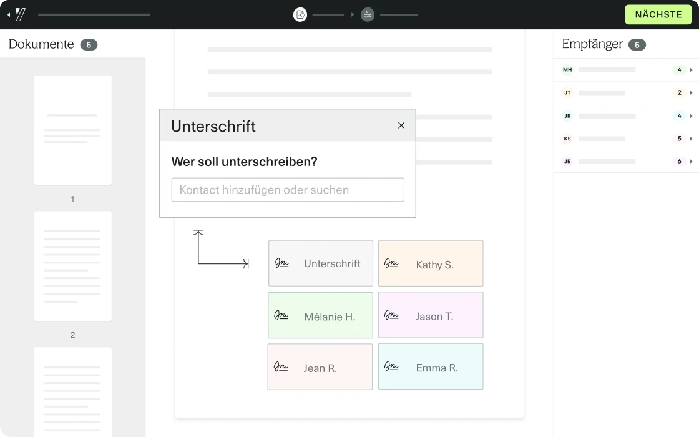The width and height of the screenshot is (699, 437).
Task: Click signature icon in Emma R. block
Action: pos(391,367)
